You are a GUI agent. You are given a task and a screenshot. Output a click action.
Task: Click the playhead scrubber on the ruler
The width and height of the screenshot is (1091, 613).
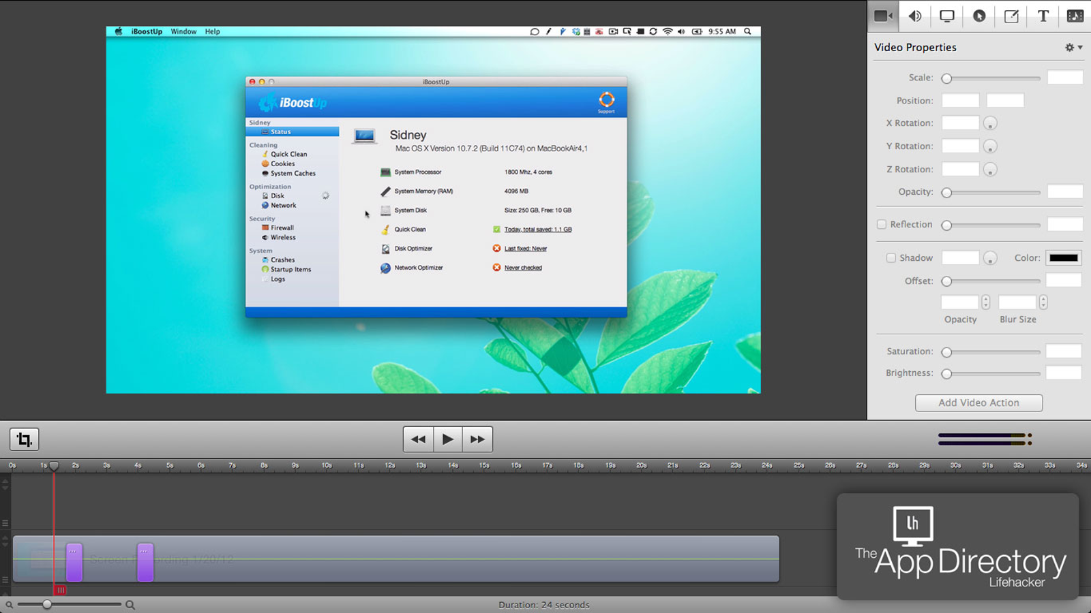click(54, 466)
